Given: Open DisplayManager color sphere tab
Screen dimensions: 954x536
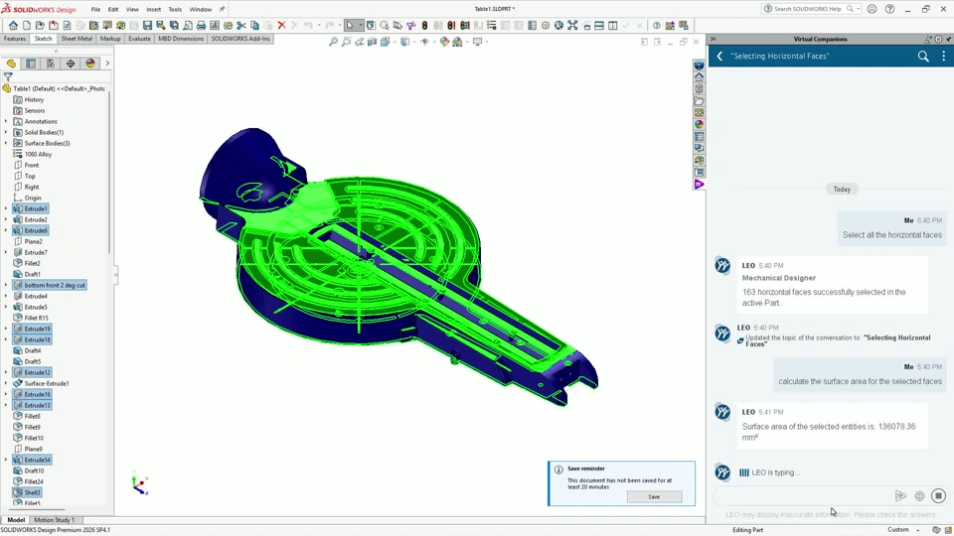Looking at the screenshot, I should 90,64.
